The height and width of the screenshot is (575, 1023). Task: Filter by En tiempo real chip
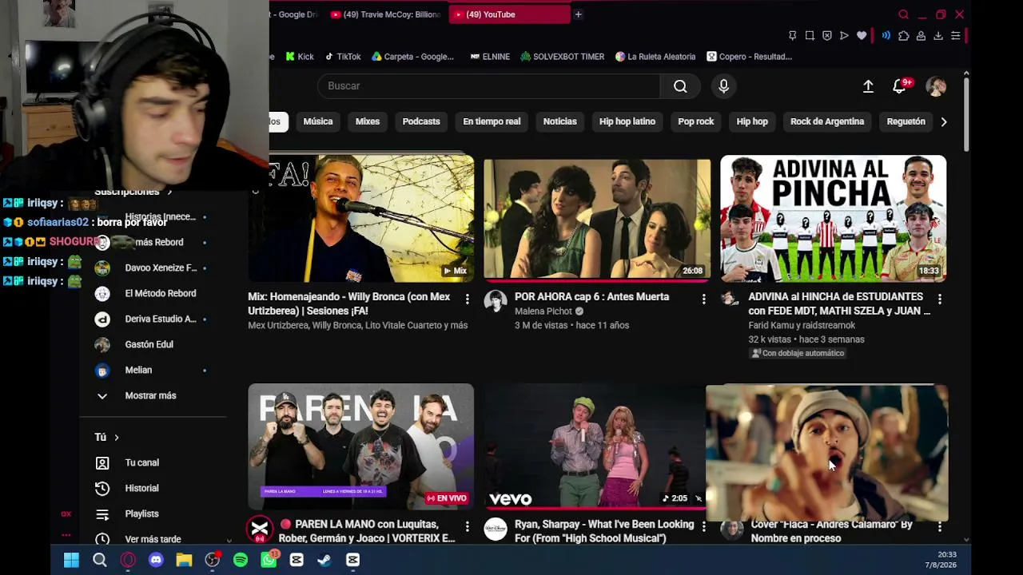click(492, 121)
